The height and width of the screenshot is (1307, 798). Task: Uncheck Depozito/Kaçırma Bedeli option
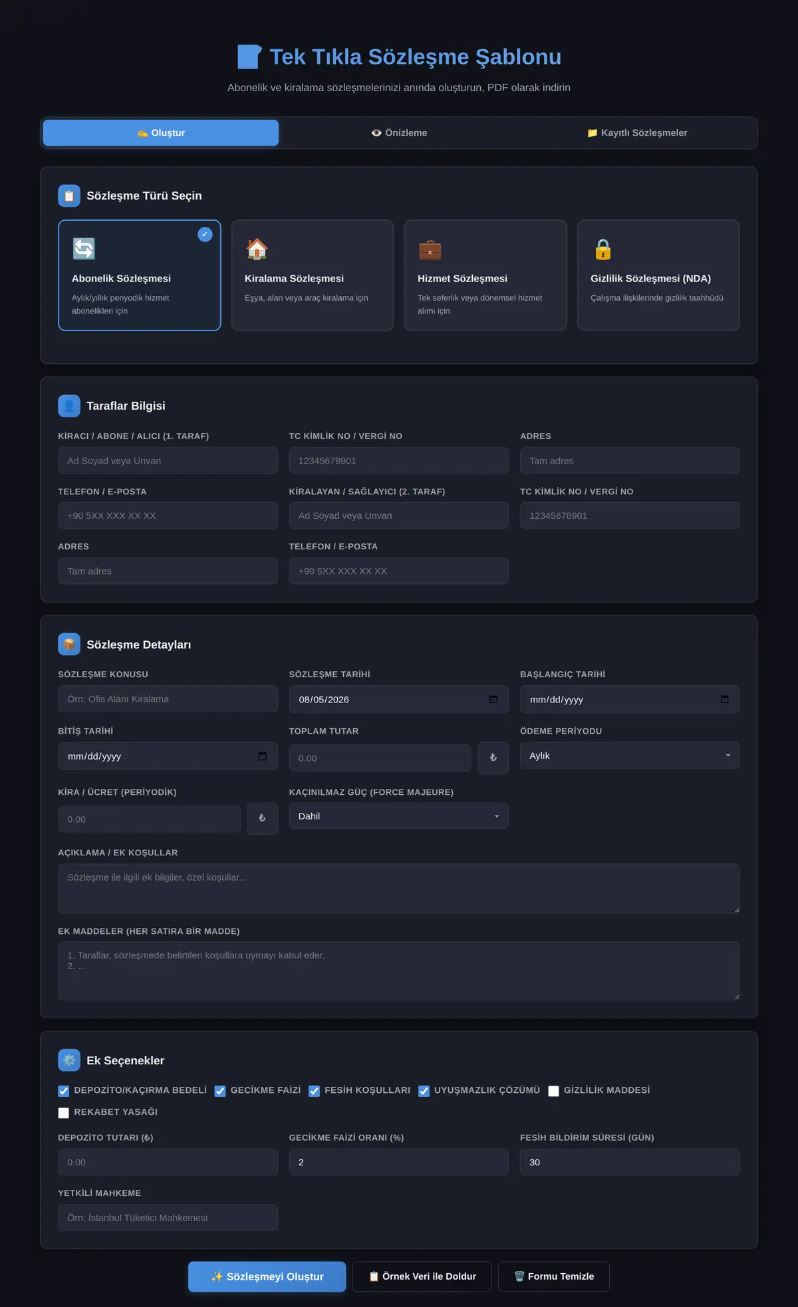pyautogui.click(x=64, y=1091)
